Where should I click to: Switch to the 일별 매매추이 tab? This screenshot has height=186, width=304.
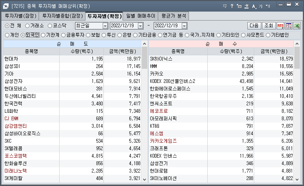click(x=141, y=16)
